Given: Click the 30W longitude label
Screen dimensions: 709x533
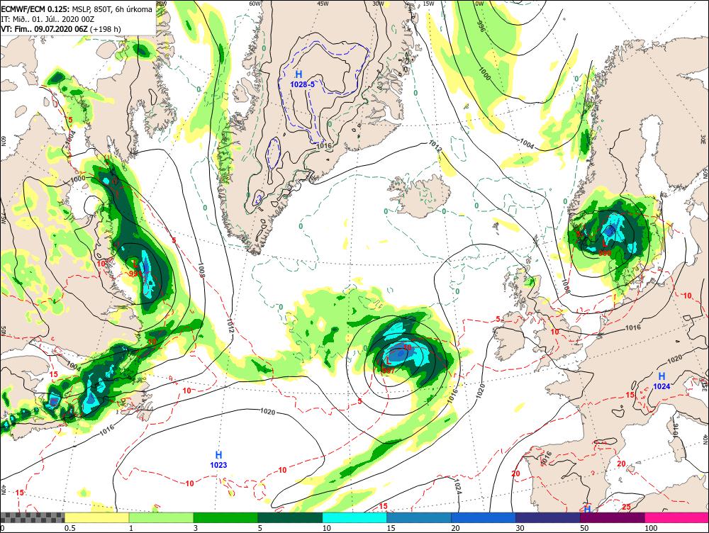Looking at the screenshot, I should pyautogui.click(x=378, y=4).
